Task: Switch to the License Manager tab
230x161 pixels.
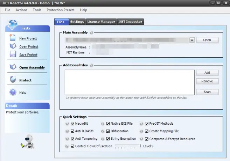Action: 101,22
